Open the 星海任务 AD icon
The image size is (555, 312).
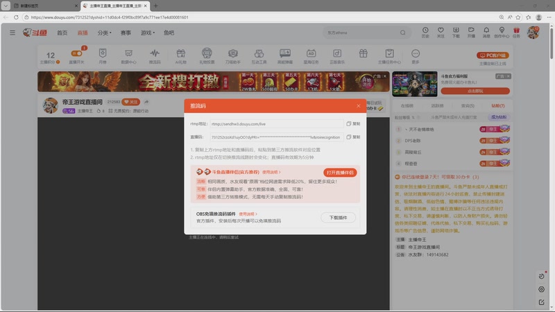pos(311,56)
